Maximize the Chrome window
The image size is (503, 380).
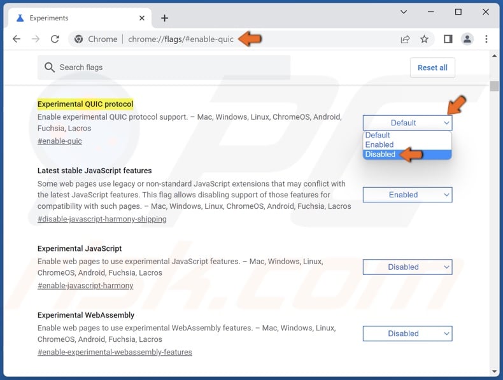(458, 12)
